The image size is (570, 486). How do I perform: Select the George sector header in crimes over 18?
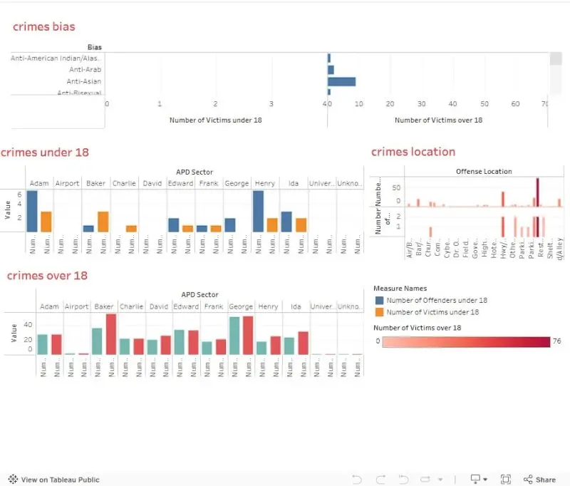click(x=241, y=306)
